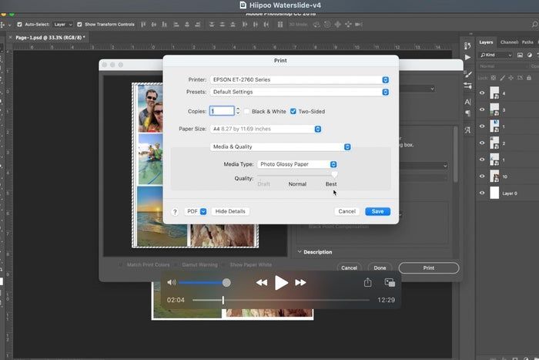Open the Actions panel play icon
Viewport: 539px width, 360px height.
click(467, 57)
